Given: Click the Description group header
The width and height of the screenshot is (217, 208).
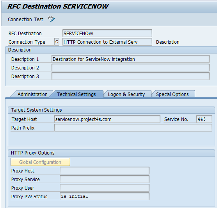Looking at the screenshot, I should coord(20,50).
